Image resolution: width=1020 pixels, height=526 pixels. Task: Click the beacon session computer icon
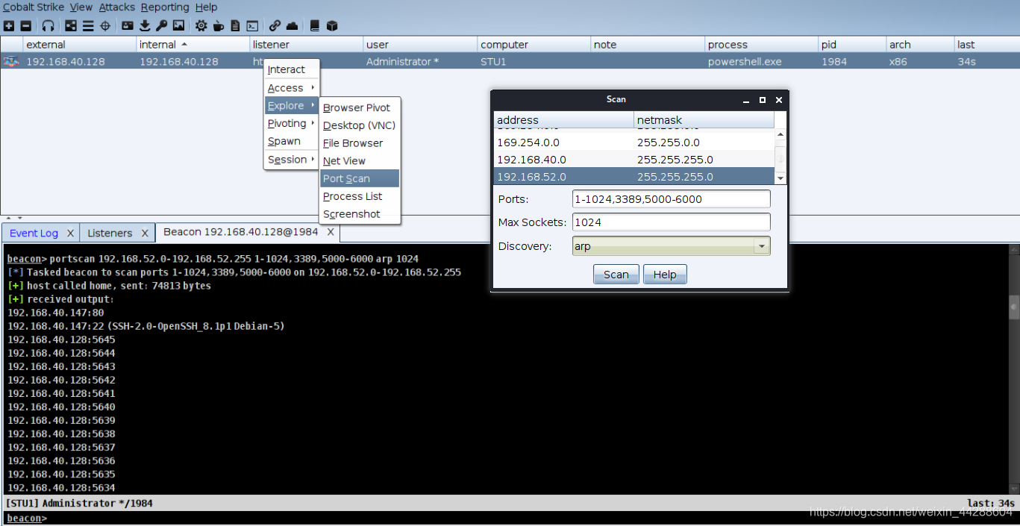[x=10, y=61]
